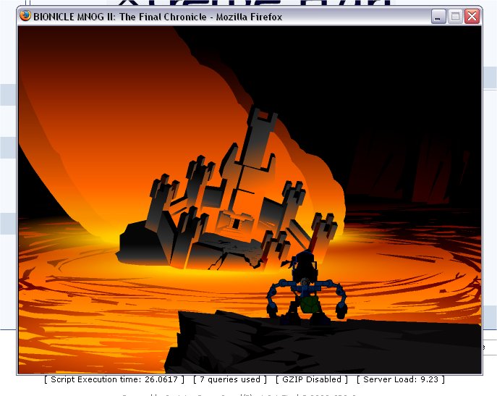
Task: Click 'Server Load: 9.23' footer text
Action: [x=400, y=379]
